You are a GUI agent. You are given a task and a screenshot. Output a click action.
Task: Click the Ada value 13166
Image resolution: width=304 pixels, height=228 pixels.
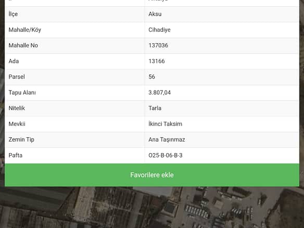pos(157,61)
